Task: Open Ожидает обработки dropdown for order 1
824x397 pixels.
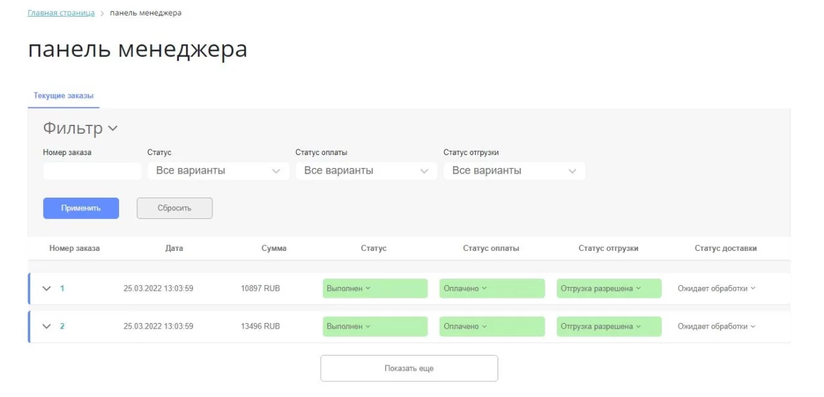Action: click(716, 289)
